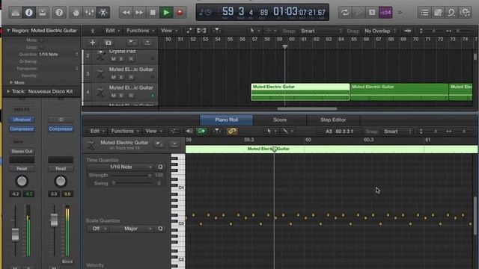Adjust the quantize Swing slider

click(x=132, y=183)
